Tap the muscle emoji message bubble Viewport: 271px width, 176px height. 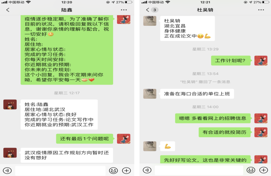tap(168, 146)
